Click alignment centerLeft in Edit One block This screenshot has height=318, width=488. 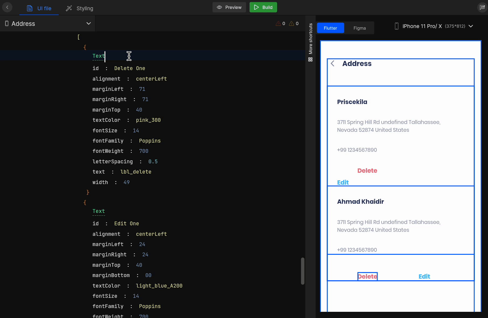(x=151, y=234)
